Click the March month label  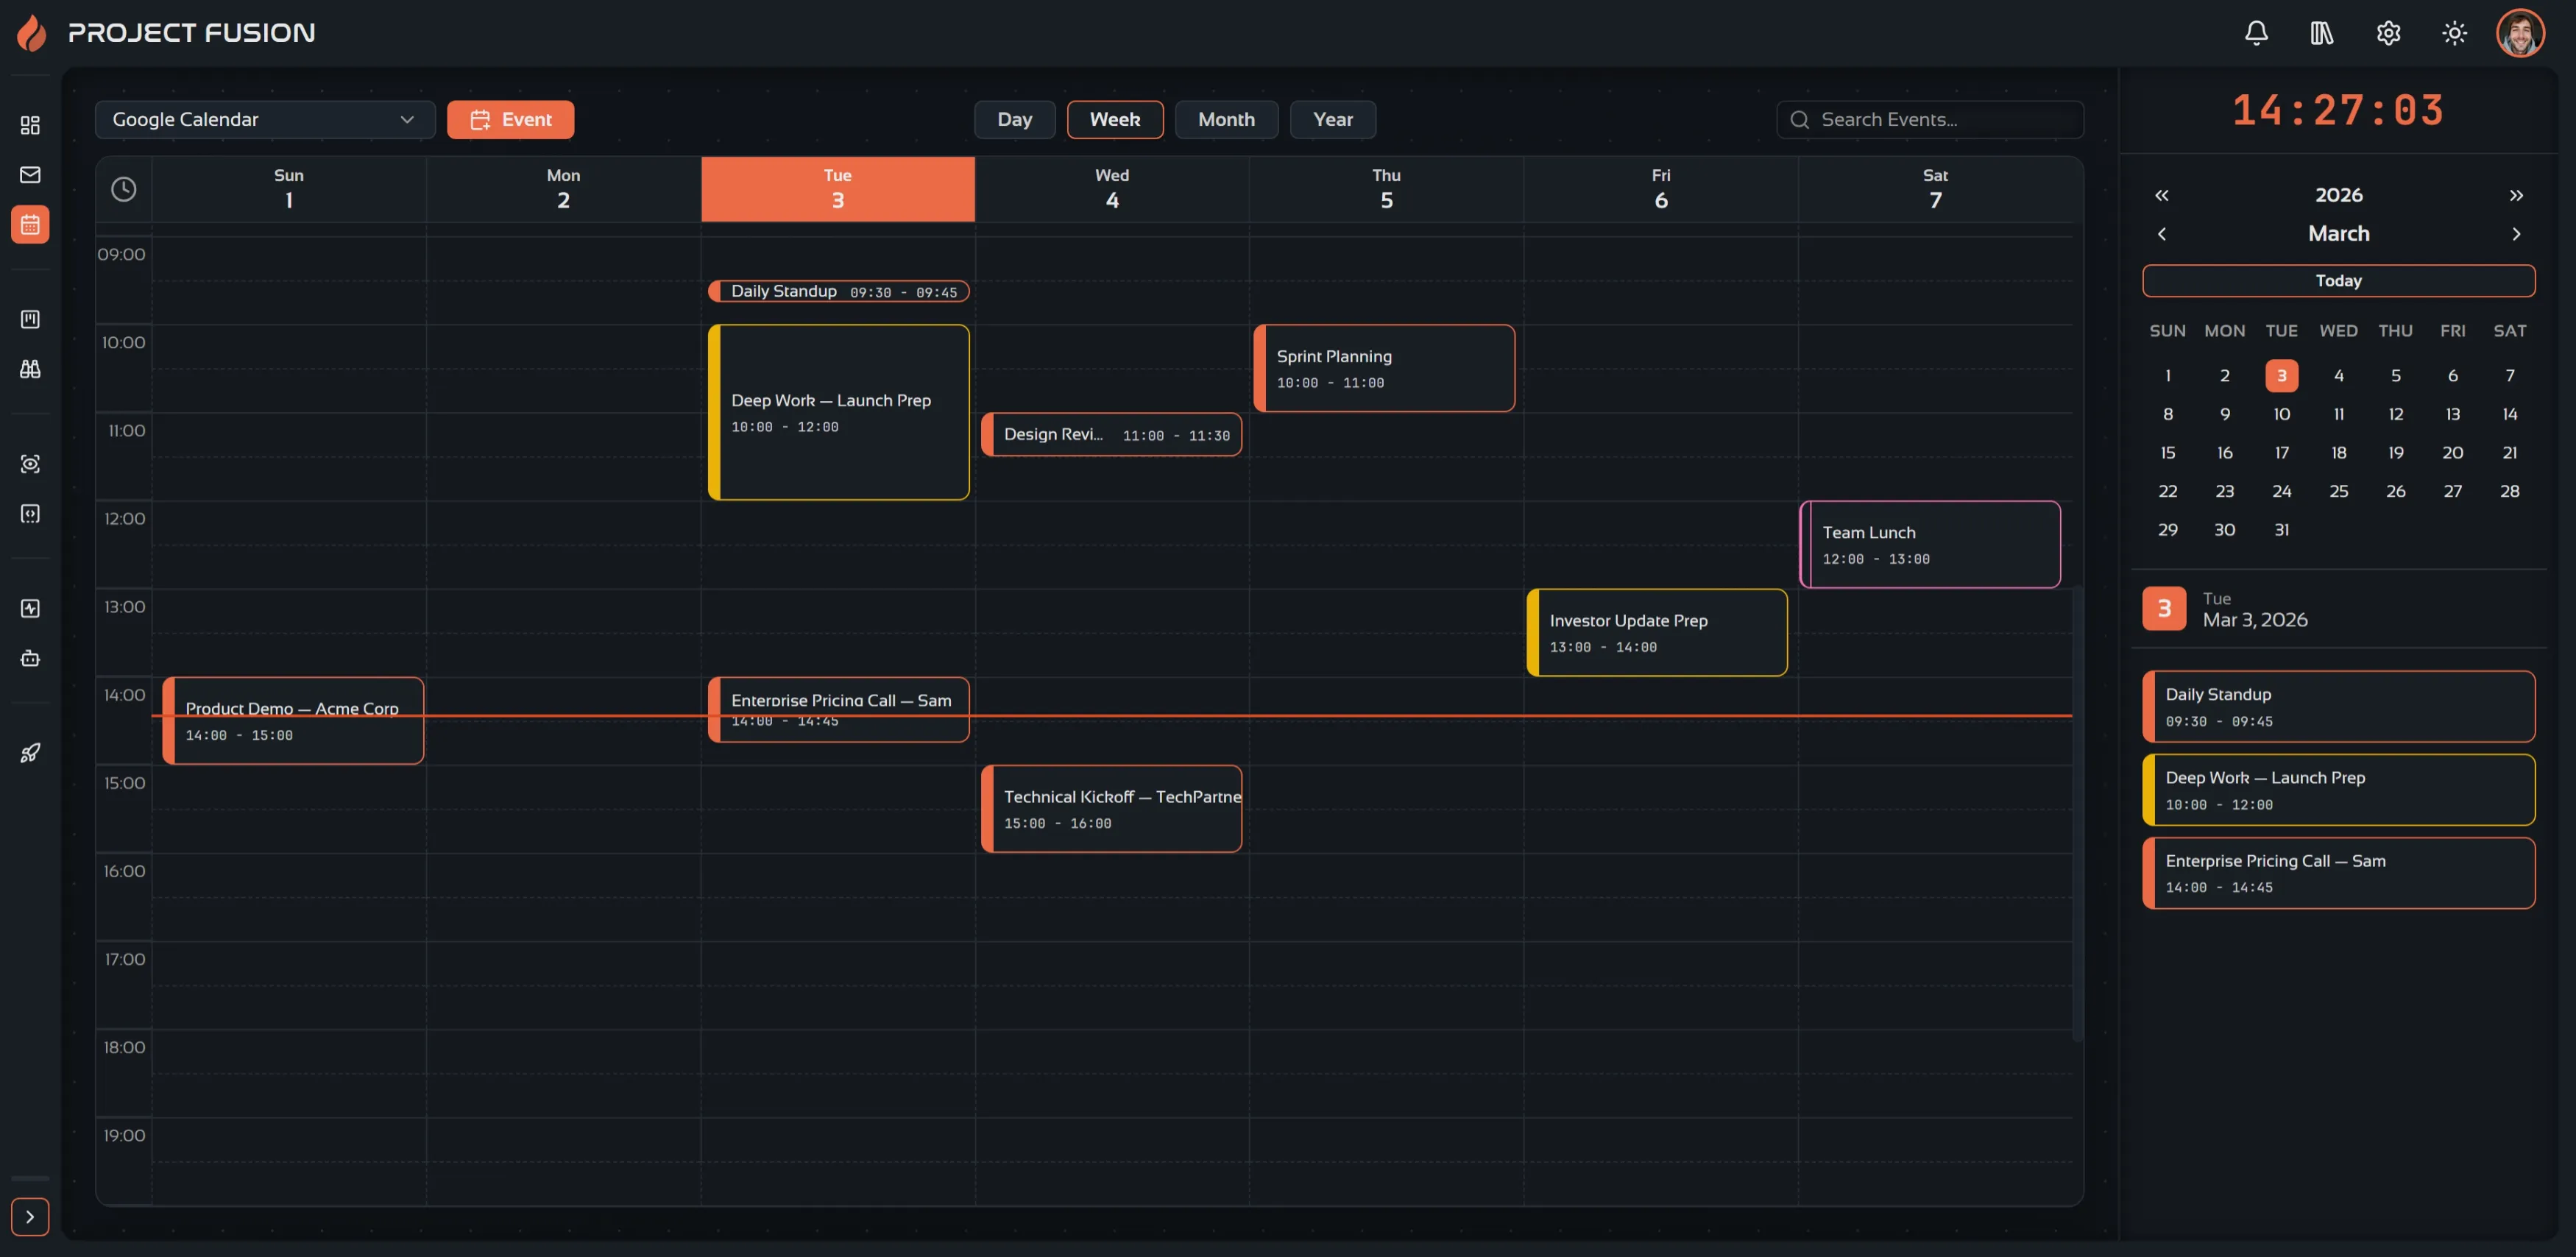(x=2338, y=234)
